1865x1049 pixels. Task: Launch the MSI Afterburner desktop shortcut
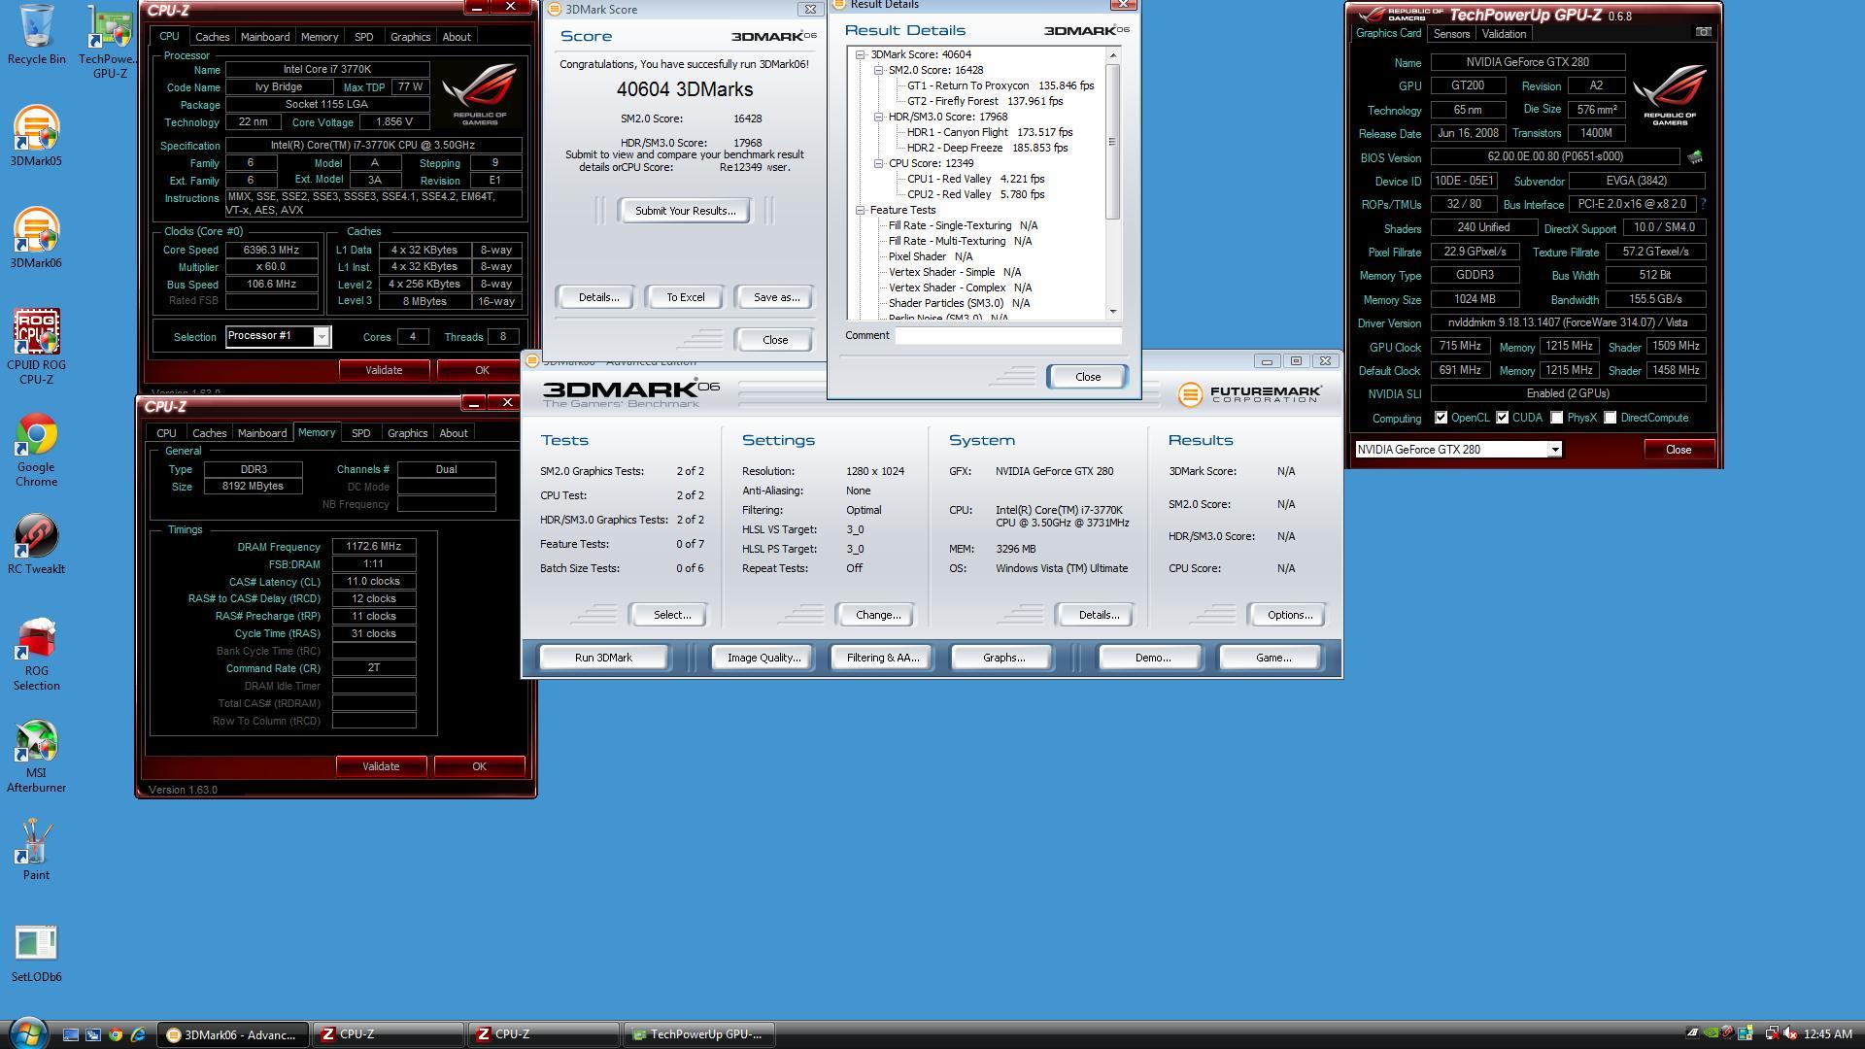36,757
